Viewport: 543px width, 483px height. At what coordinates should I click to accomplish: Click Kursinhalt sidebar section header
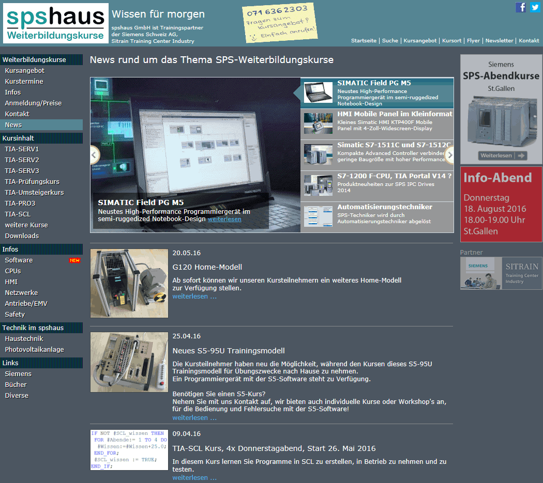click(x=41, y=138)
